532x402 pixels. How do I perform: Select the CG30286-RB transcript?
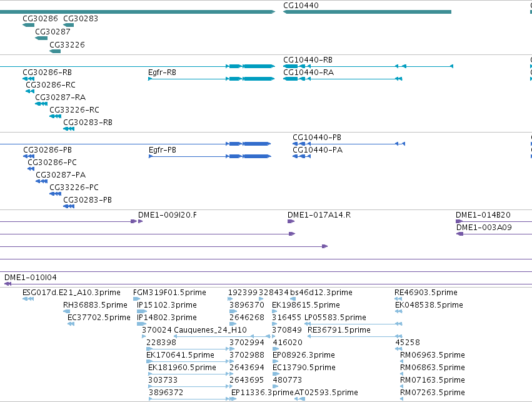tap(29, 79)
